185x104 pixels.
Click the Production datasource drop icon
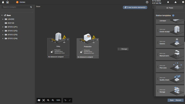[81, 52]
